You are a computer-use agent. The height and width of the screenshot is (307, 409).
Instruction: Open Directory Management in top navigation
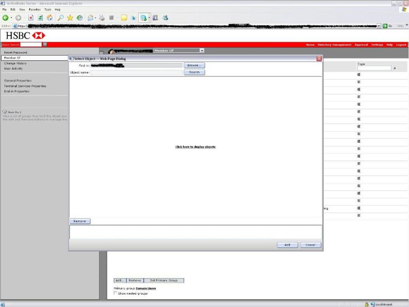pyautogui.click(x=334, y=45)
